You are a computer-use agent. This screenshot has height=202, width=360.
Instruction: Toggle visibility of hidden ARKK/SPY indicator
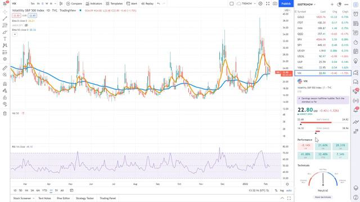point(26,25)
